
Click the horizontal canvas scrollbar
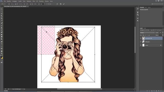point(79,89)
